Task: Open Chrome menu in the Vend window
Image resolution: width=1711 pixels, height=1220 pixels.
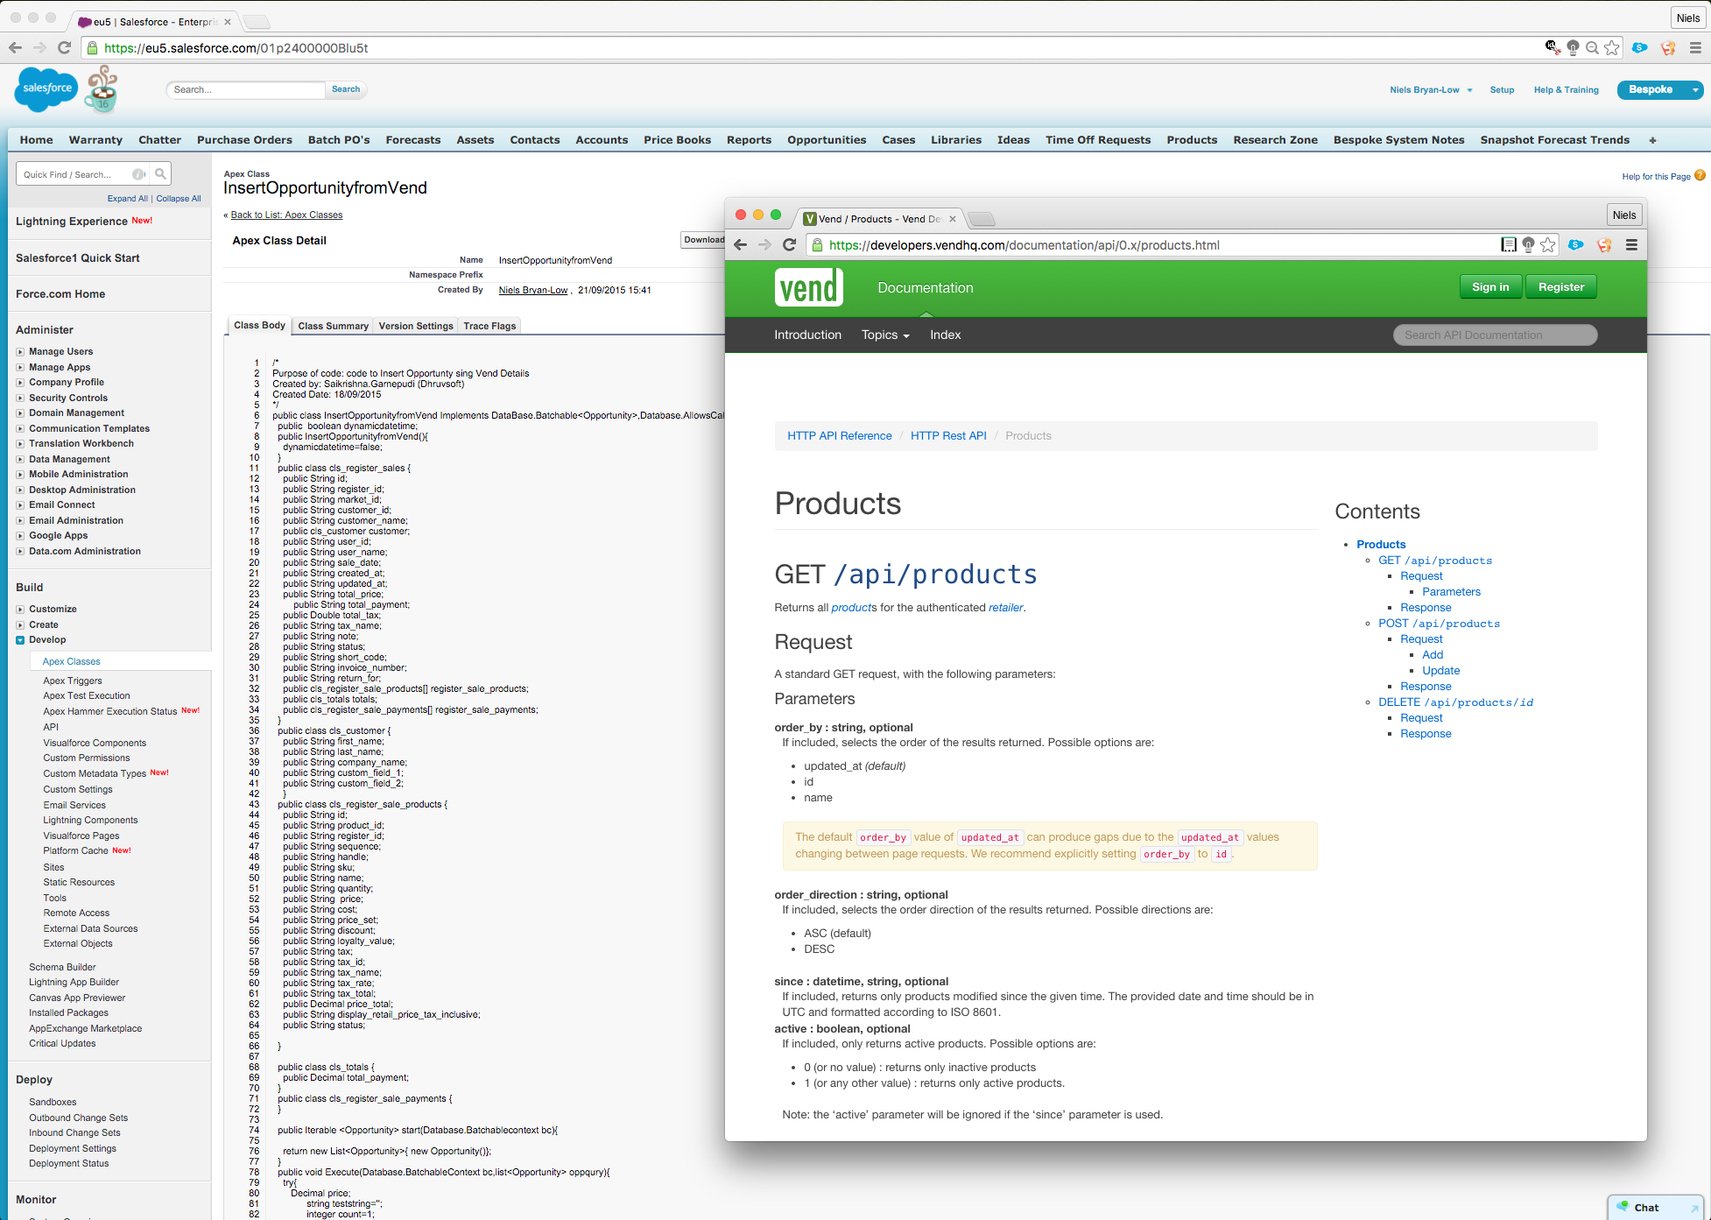Action: click(1631, 245)
